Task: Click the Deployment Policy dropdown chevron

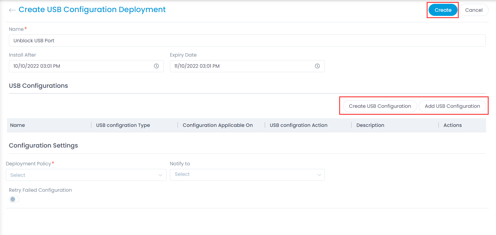Action: pos(160,175)
